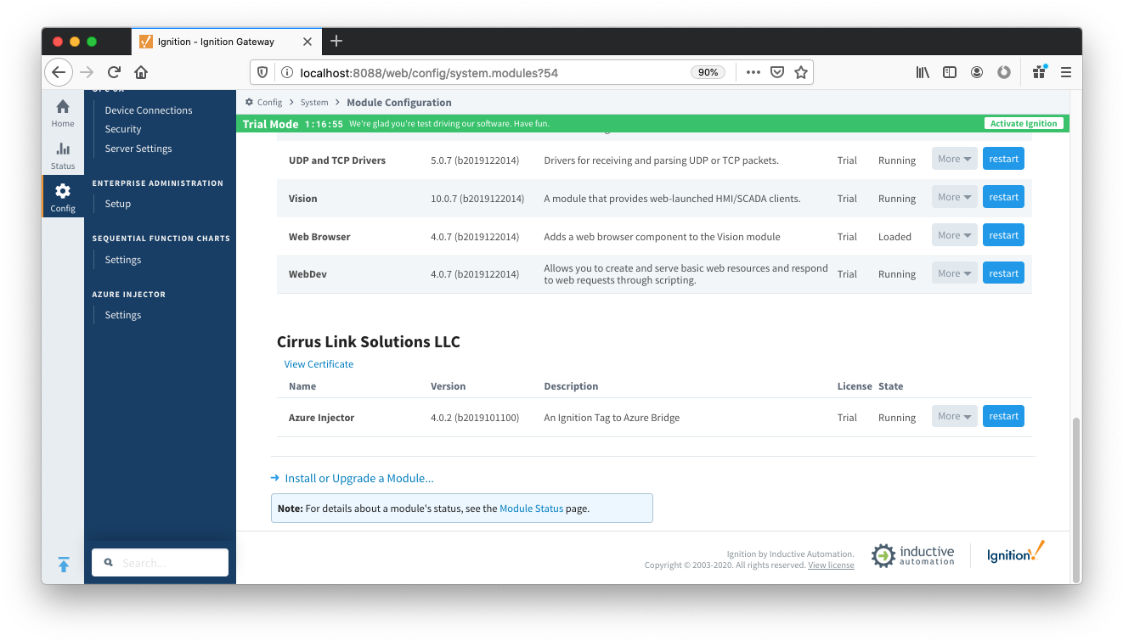Open More dropdown for Vision module
This screenshot has width=1123, height=641.
tap(954, 197)
